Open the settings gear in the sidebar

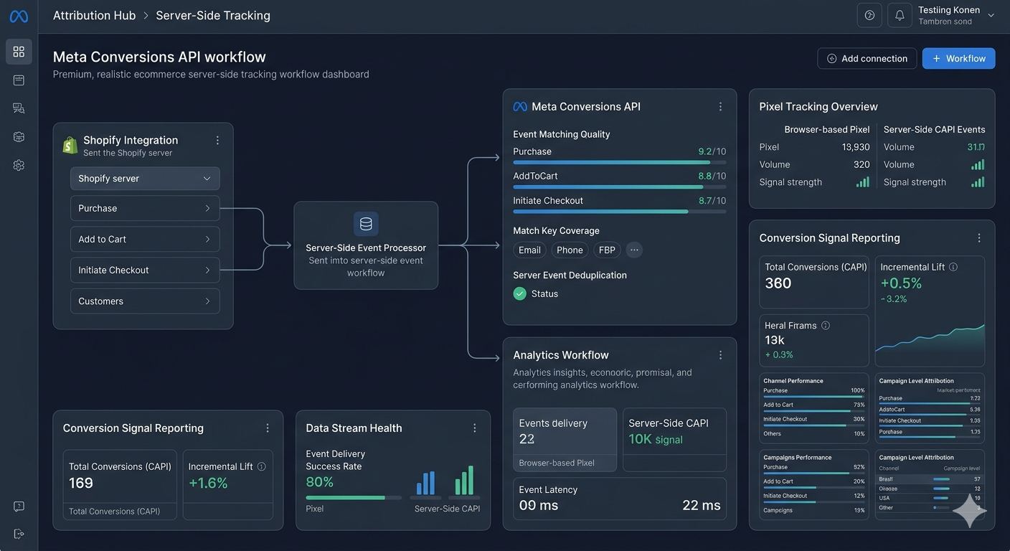coord(19,165)
